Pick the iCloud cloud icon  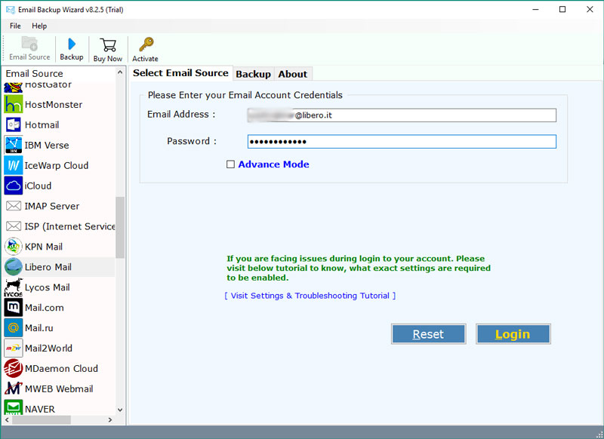click(x=14, y=186)
